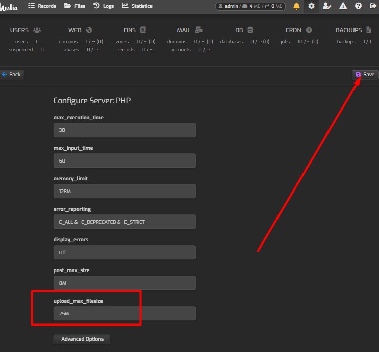Expand Advanced Options
The height and width of the screenshot is (352, 379).
point(82,339)
